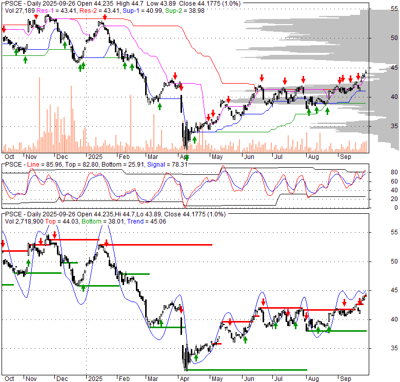Select the Signal = 78.31 label

coord(167,165)
